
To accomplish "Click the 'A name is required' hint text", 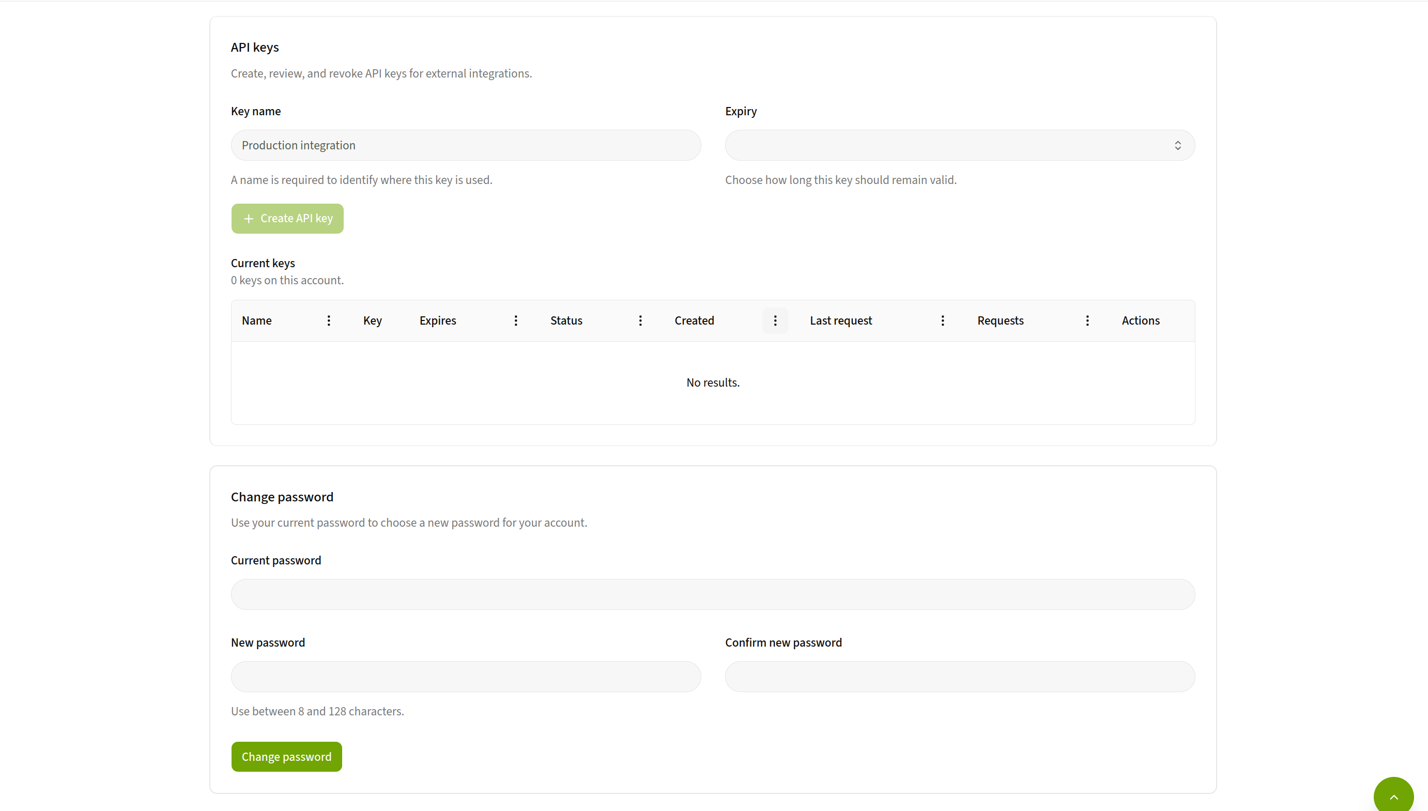I will tap(361, 180).
